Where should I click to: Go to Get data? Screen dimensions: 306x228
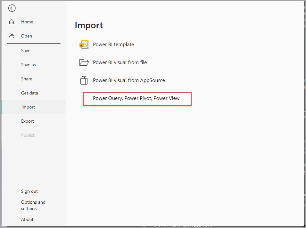[29, 93]
